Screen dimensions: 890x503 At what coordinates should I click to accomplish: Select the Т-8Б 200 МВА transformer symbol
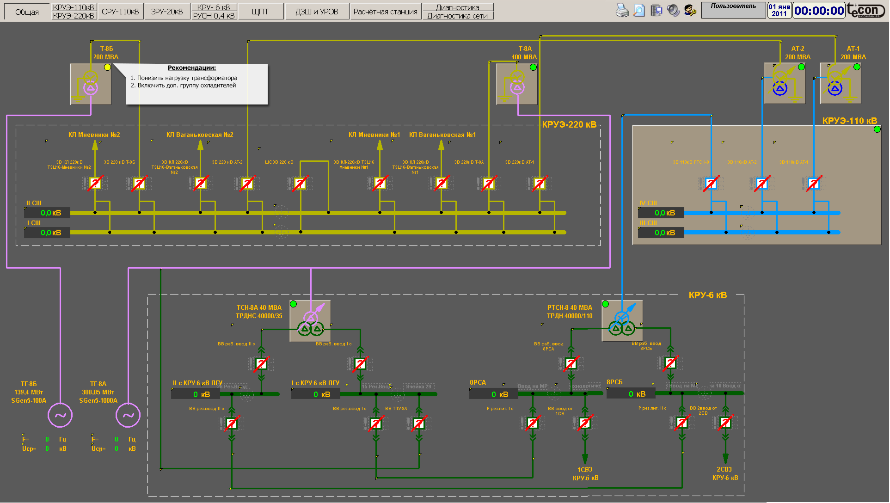pos(91,84)
